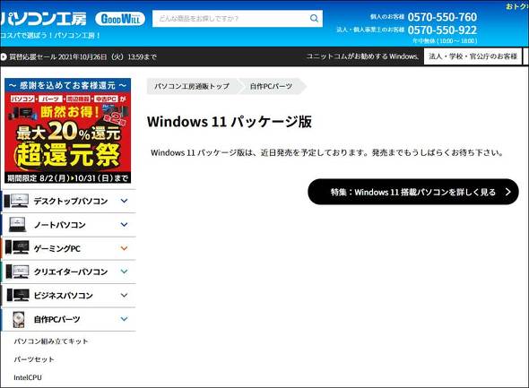The image size is (529, 388).
Task: Open パーツセット submenu link
Action: tap(34, 359)
